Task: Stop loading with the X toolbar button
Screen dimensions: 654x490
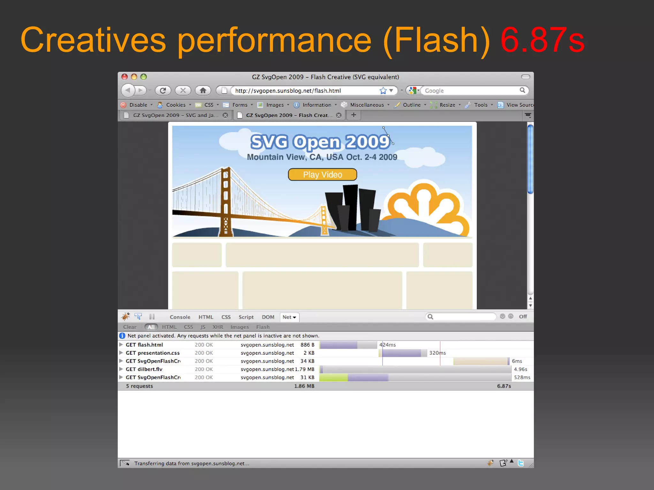Action: click(x=183, y=90)
